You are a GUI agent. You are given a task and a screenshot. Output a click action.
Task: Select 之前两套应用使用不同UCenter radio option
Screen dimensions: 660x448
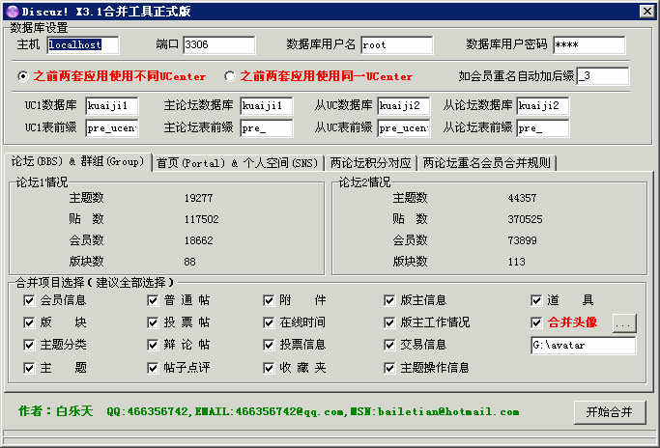pos(23,76)
